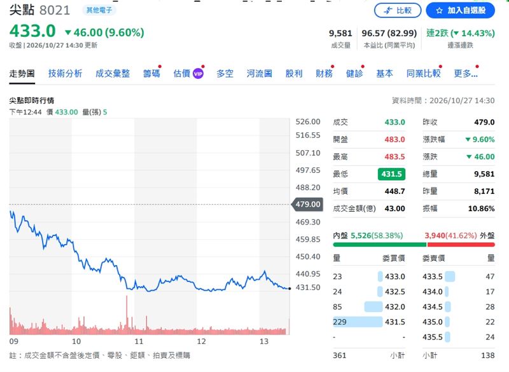Click ask price 434.5 row

[458, 307]
